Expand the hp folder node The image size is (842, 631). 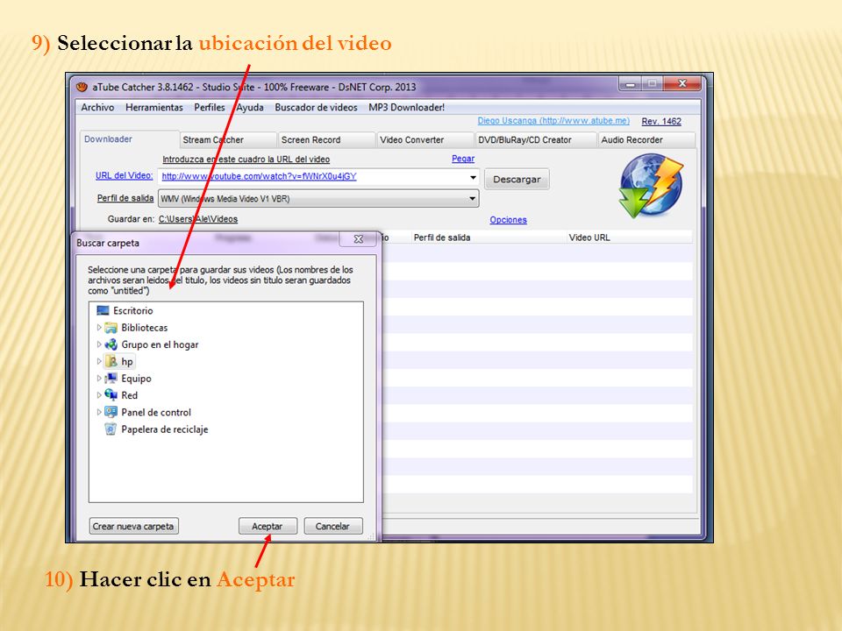click(x=99, y=362)
